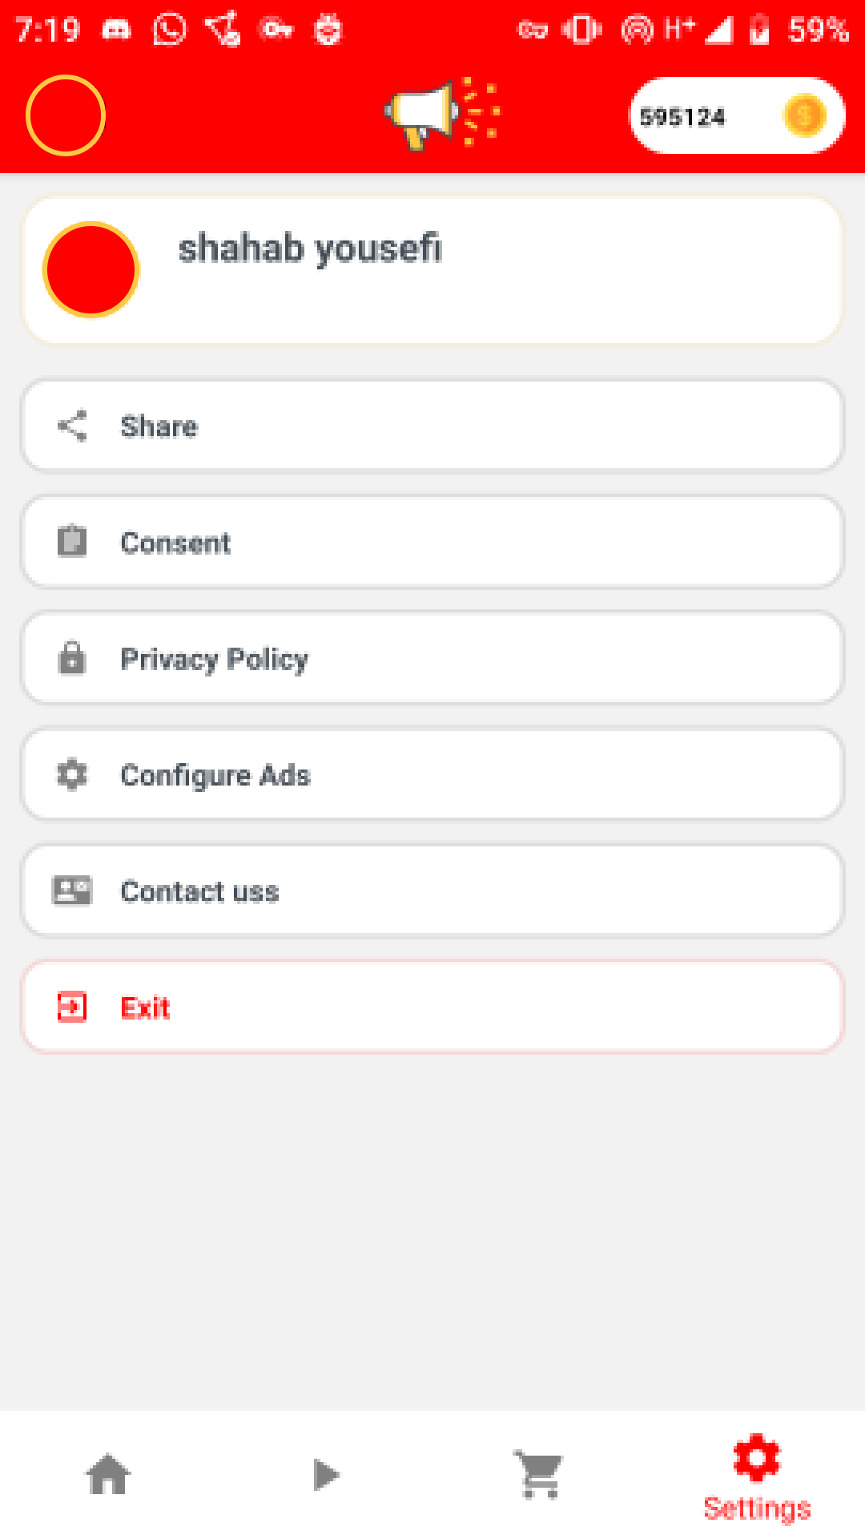The image size is (865, 1539).
Task: Open the Share option
Action: [432, 426]
